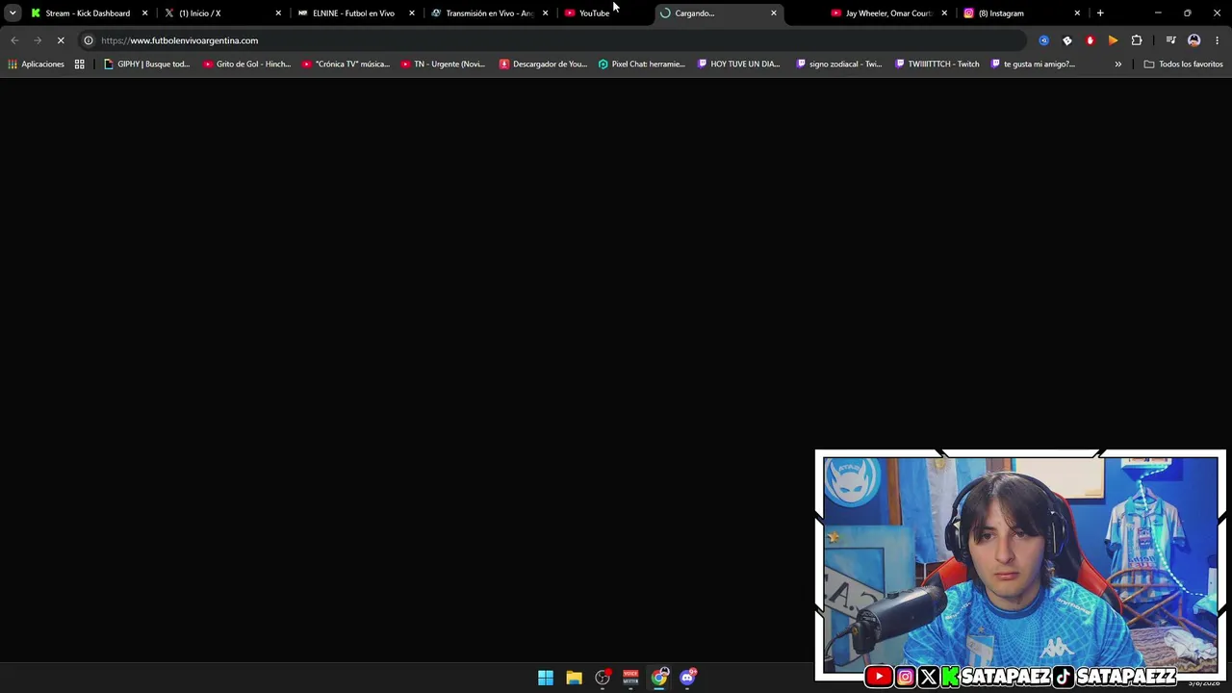Focus the address bar with futbolenvivoargentina.com
The image size is (1232, 693).
553,40
